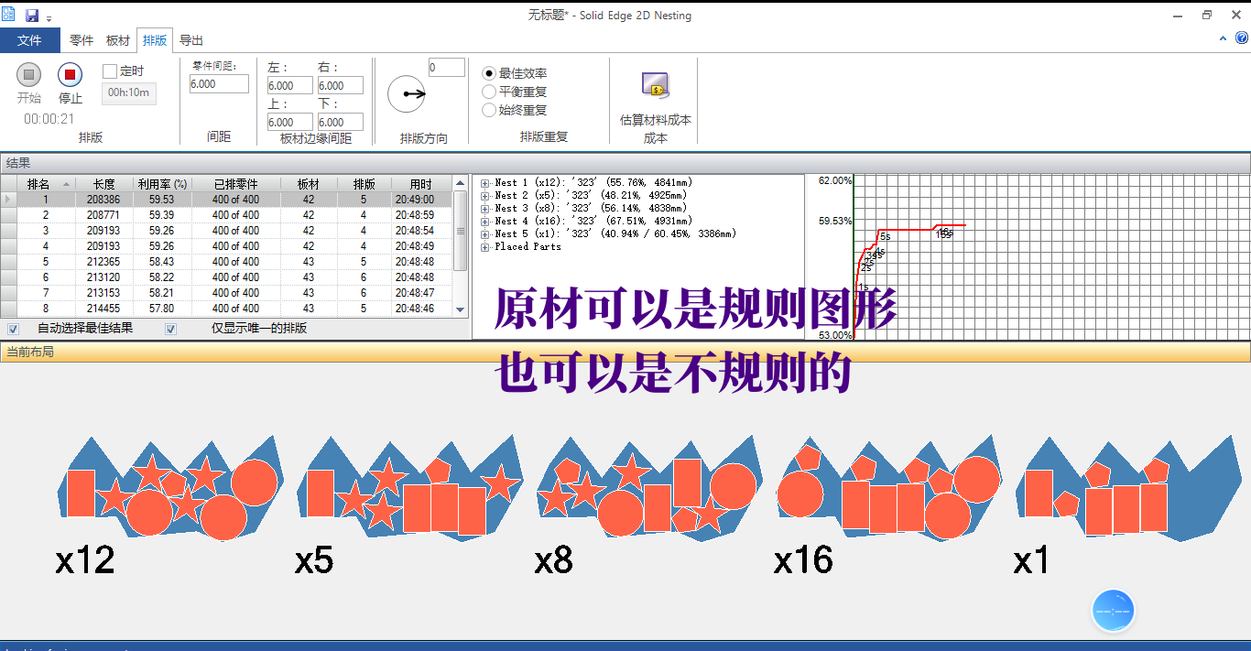Click the Start nesting (开始) icon
The height and width of the screenshot is (651, 1251).
[x=28, y=75]
